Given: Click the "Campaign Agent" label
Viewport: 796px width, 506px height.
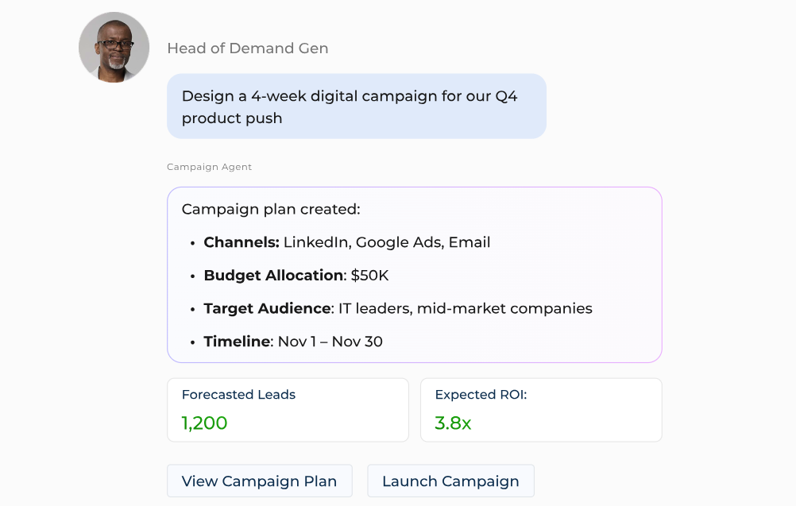Looking at the screenshot, I should [x=209, y=167].
